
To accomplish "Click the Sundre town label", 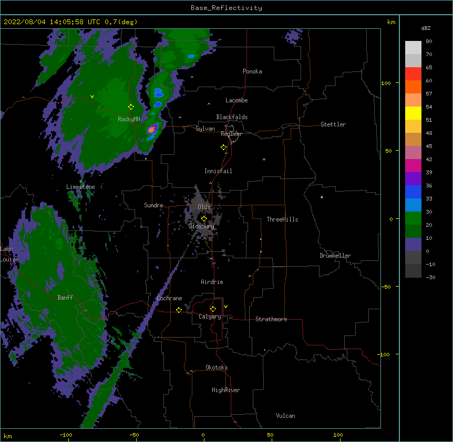I will point(153,205).
